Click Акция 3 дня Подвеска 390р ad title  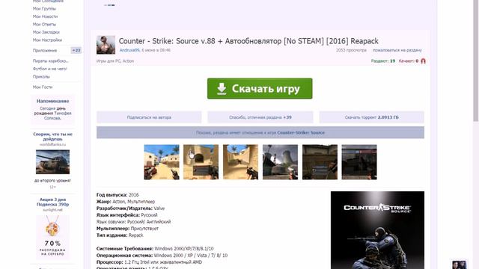(52, 202)
